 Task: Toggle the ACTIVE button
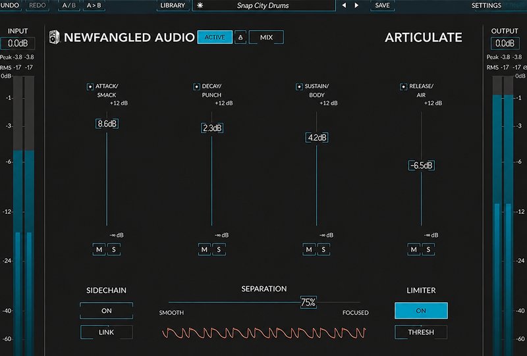[x=215, y=38]
